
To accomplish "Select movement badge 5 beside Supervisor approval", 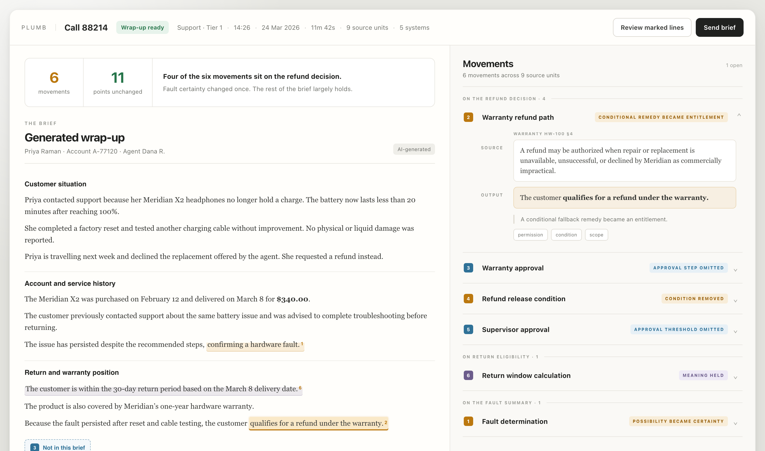I will (468, 329).
